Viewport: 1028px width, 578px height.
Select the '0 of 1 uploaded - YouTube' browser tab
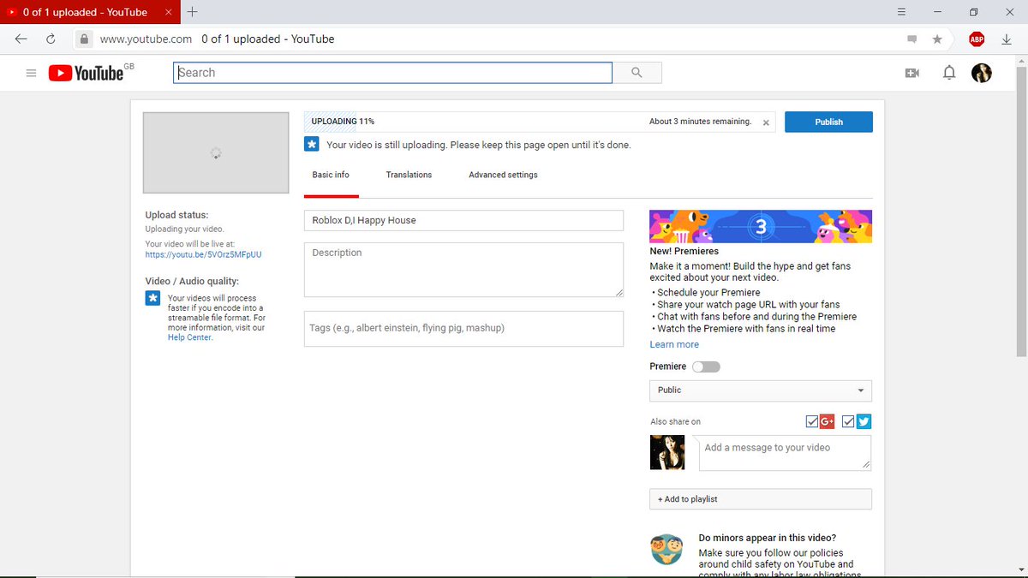click(90, 12)
